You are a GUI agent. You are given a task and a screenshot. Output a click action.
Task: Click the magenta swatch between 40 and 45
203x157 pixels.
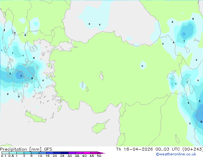point(87,153)
